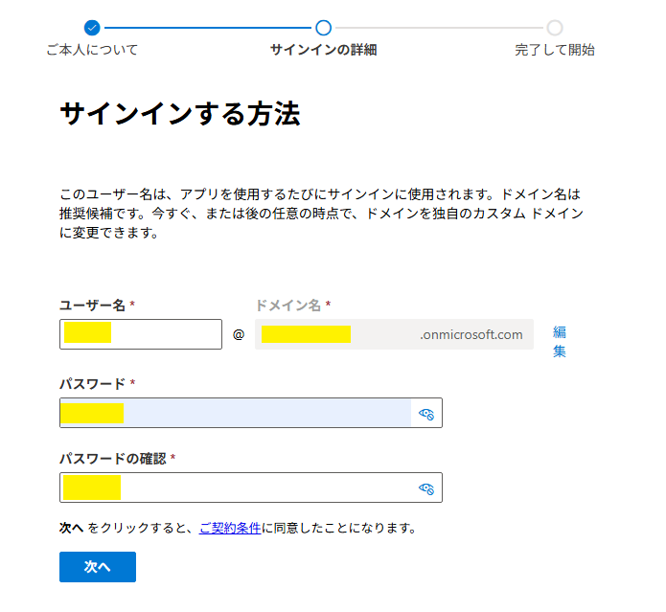Viewport: 666px width, 612px height.
Task: Select the 完了して開始 step label
Action: point(555,50)
